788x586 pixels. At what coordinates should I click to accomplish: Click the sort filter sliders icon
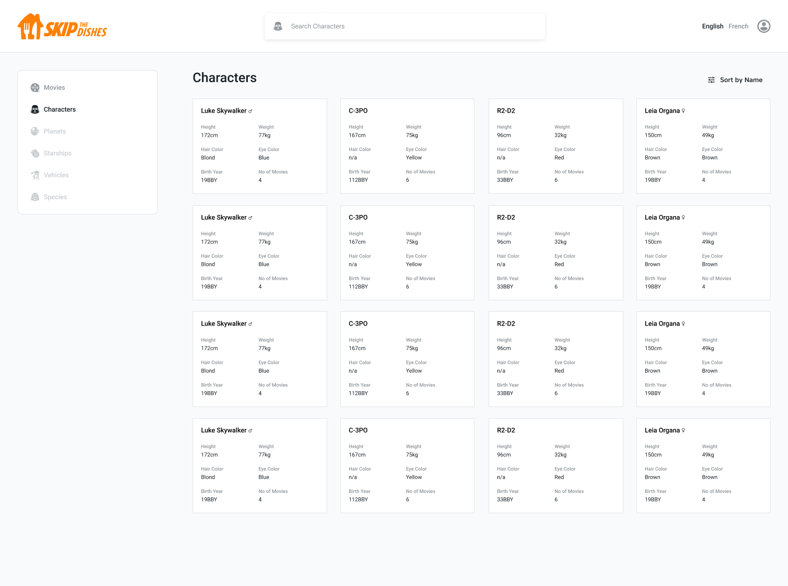711,80
